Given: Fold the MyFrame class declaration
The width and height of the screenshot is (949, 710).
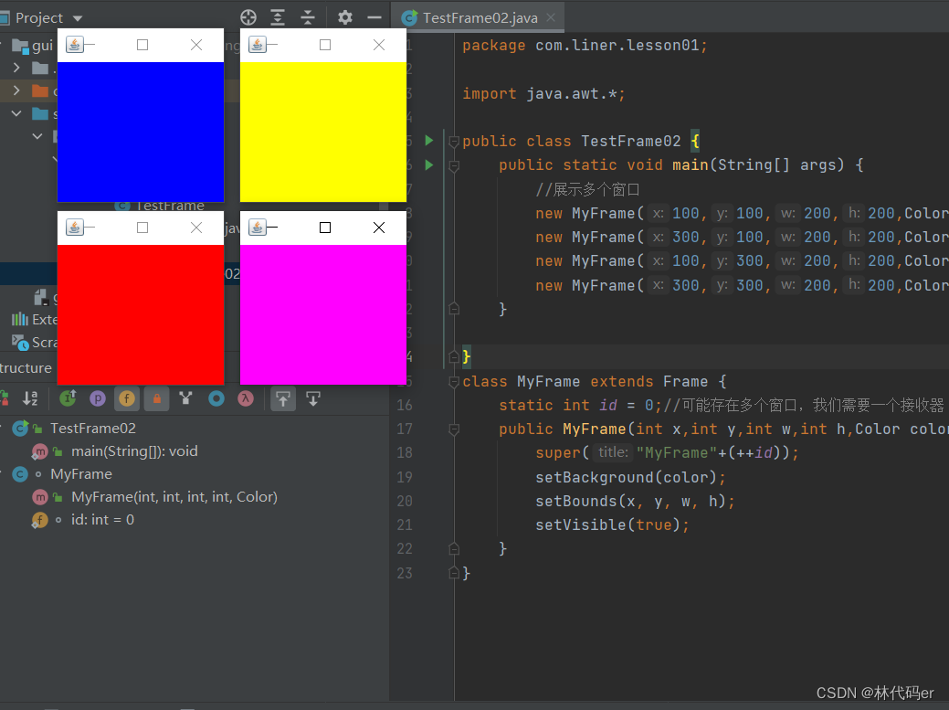Looking at the screenshot, I should coord(454,381).
